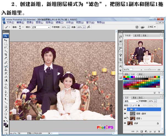Image resolution: width=168 pixels, height=136 pixels.
Task: Open the 工作区 workspace dropdown
Action: (152, 27)
